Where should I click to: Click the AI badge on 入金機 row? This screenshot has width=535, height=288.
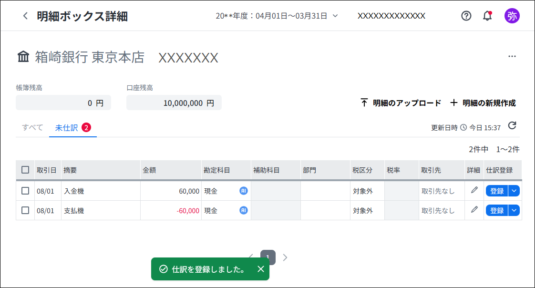pos(243,191)
